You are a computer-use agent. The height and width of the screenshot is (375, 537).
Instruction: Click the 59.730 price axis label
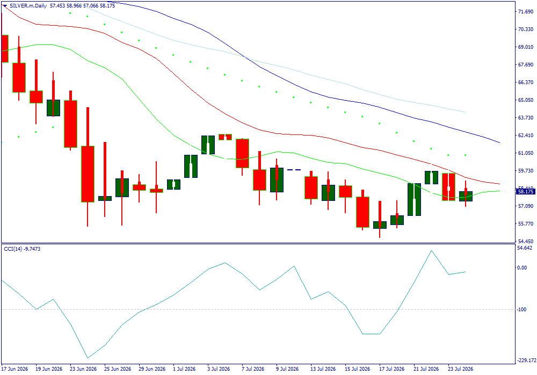526,170
